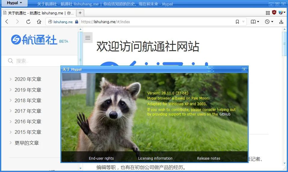The width and height of the screenshot is (288, 172).
Task: Open the Release notes link
Action: (x=208, y=158)
